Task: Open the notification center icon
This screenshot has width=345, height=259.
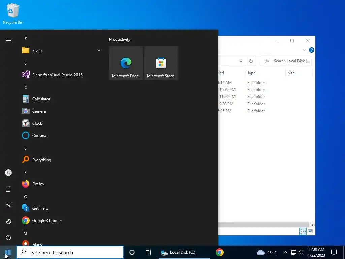Action: point(334,252)
